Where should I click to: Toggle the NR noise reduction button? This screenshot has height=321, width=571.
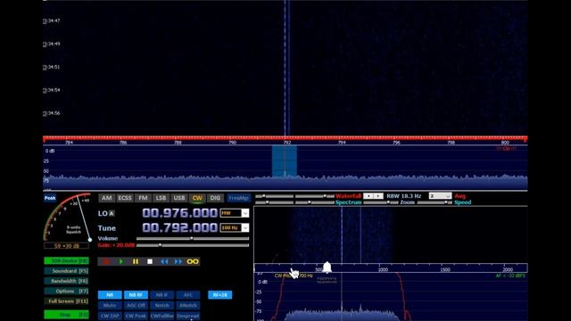[x=110, y=295]
